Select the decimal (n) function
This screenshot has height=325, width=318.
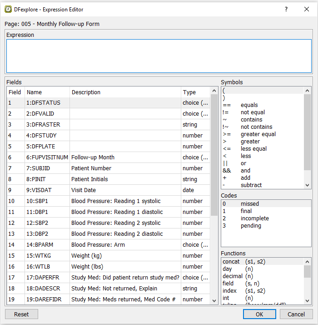click(238, 276)
